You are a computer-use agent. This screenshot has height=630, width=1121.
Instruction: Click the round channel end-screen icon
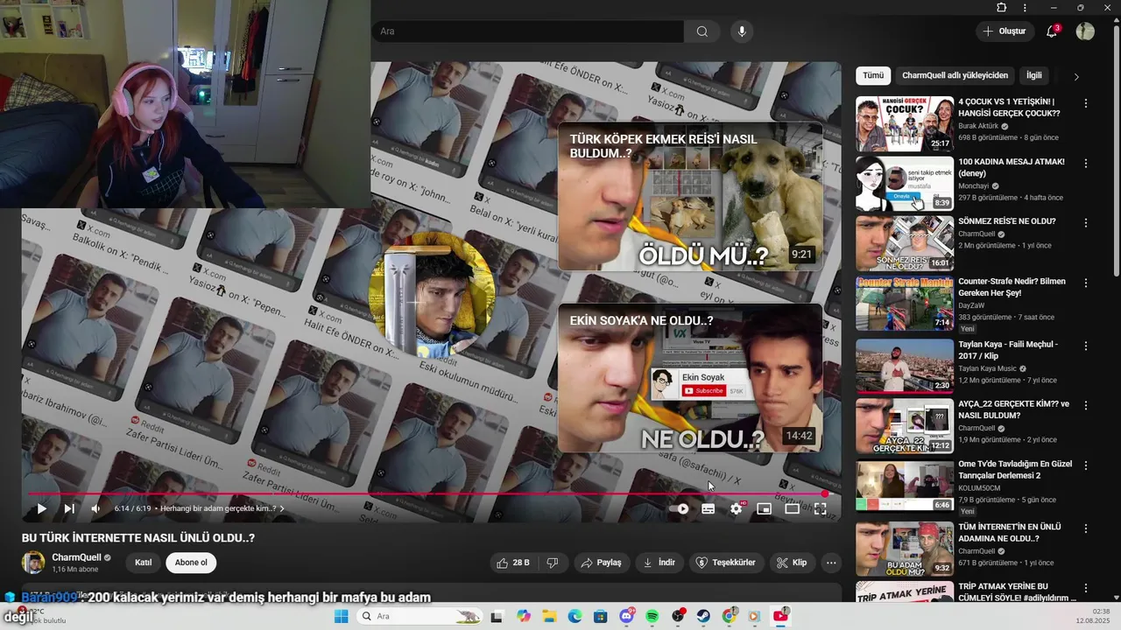(432, 296)
